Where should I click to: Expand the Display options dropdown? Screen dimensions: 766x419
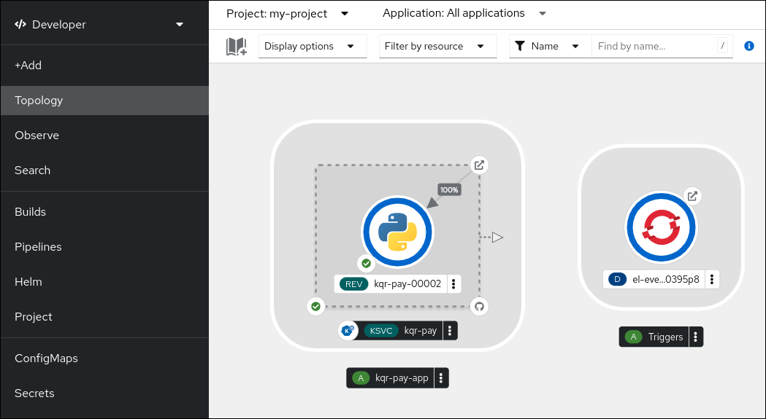(313, 46)
